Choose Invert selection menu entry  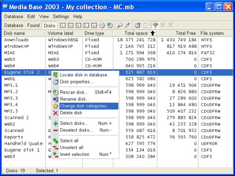pos(85,154)
